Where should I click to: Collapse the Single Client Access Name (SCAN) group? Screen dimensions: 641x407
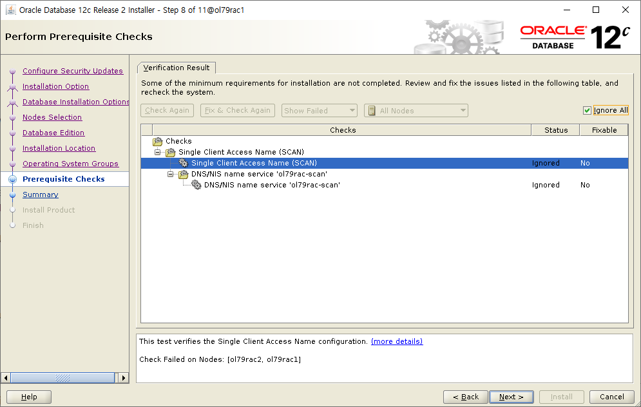click(157, 152)
